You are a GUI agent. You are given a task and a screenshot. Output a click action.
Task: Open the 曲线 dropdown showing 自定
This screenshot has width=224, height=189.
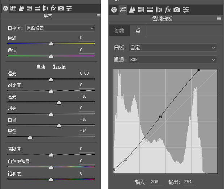173,47
